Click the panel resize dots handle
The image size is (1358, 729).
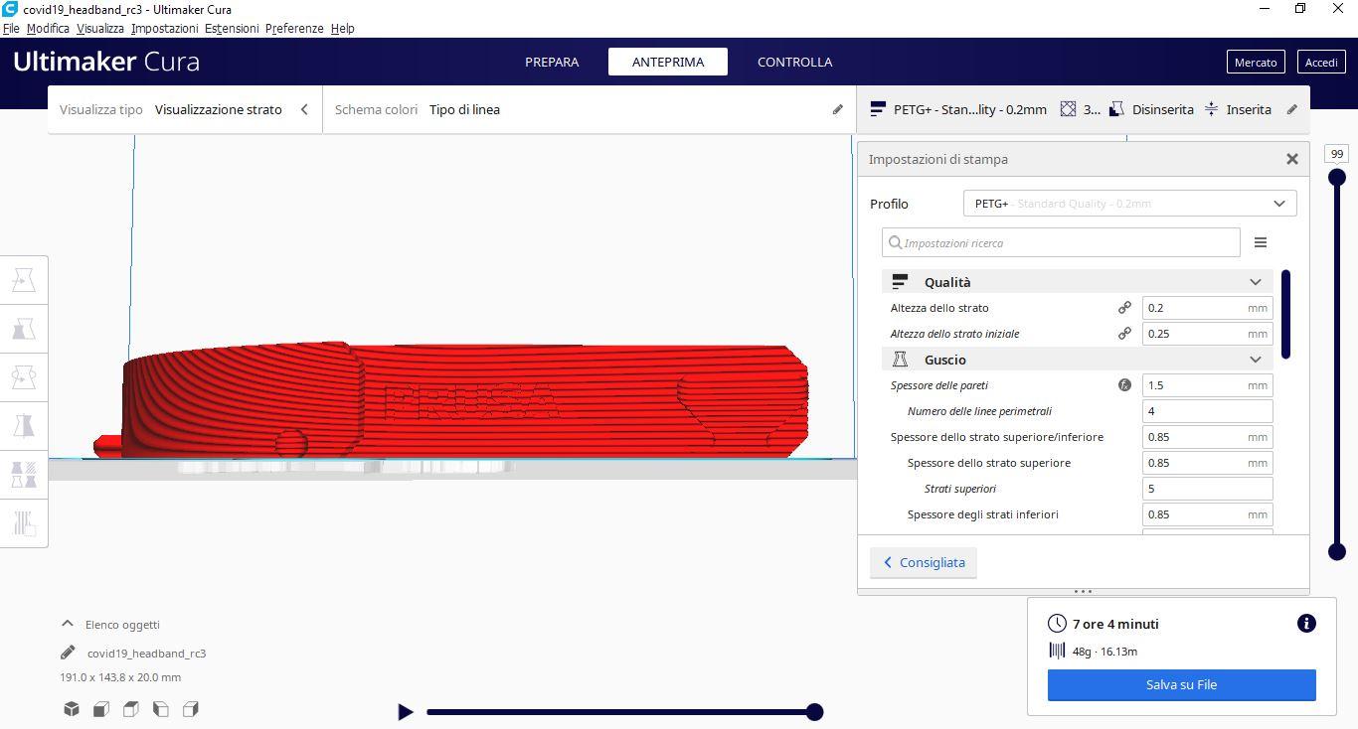click(1083, 591)
